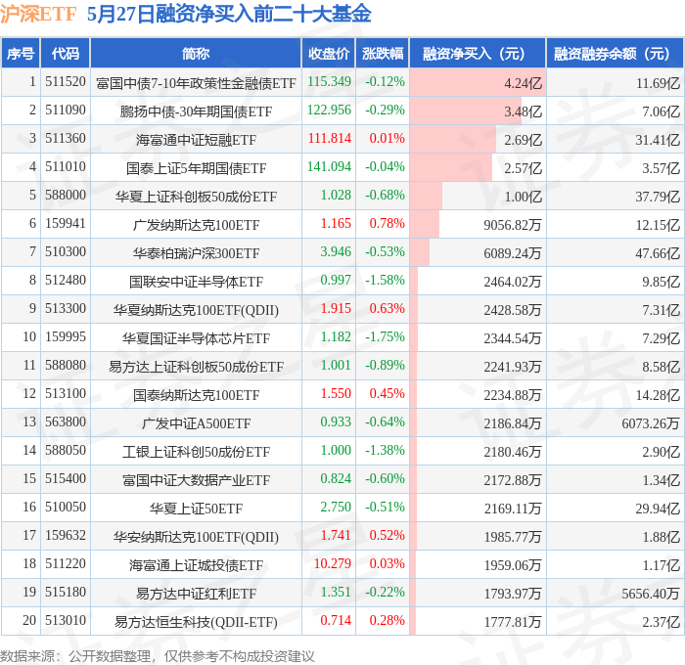
Task: Click balance value 5656.40万
Action: point(651,594)
